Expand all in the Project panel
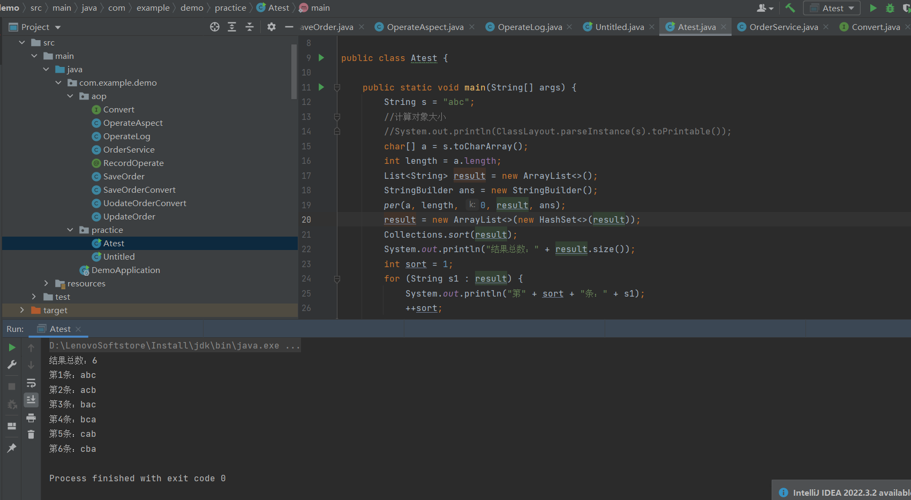911x500 pixels. point(232,27)
